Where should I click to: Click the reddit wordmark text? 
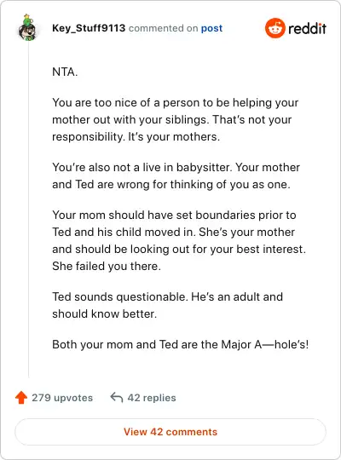[x=307, y=28]
